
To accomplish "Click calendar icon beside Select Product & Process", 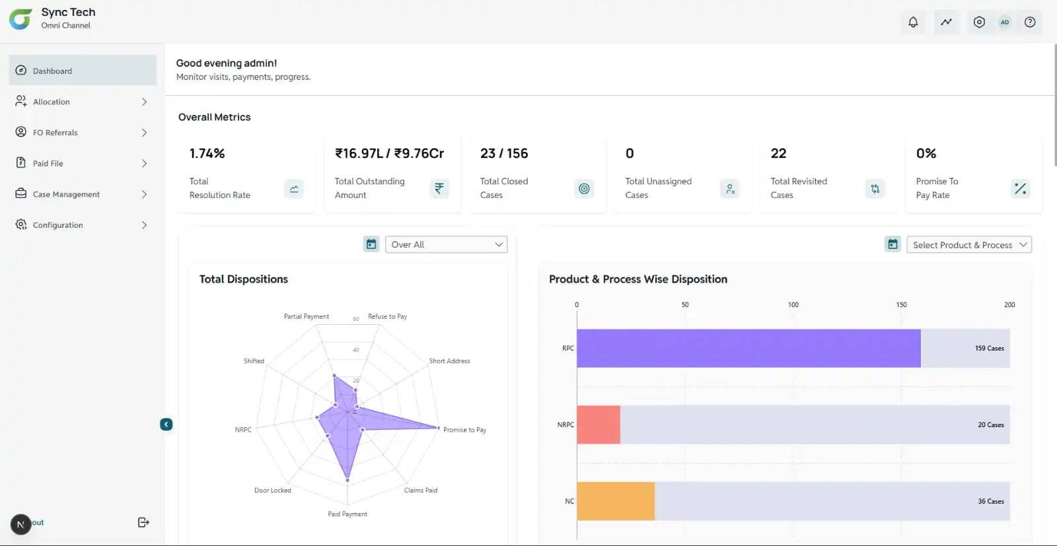I will (x=893, y=244).
